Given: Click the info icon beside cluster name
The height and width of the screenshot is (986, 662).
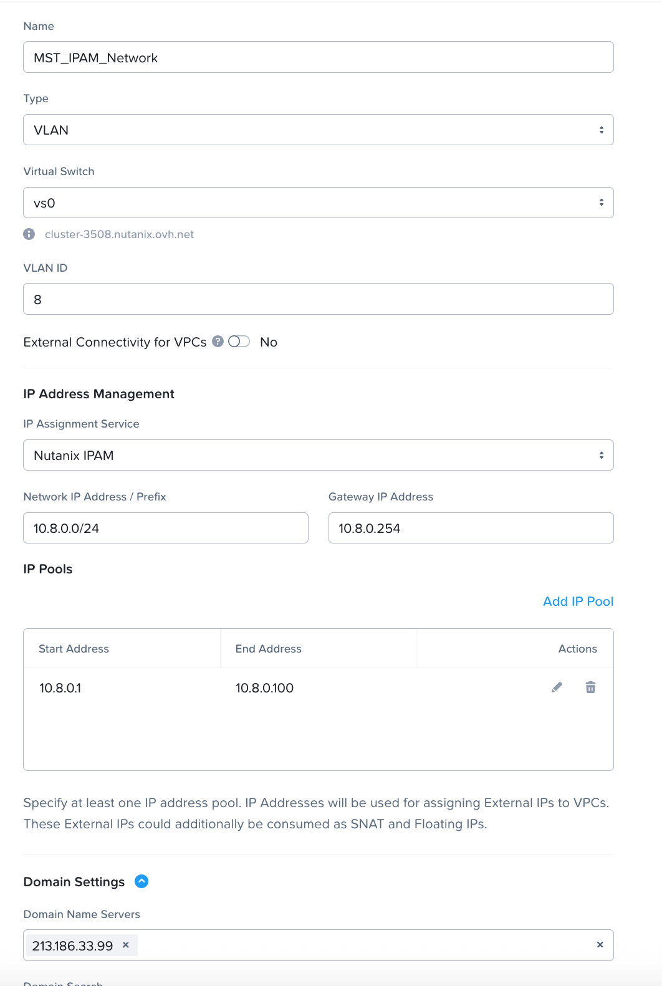Looking at the screenshot, I should pos(29,234).
